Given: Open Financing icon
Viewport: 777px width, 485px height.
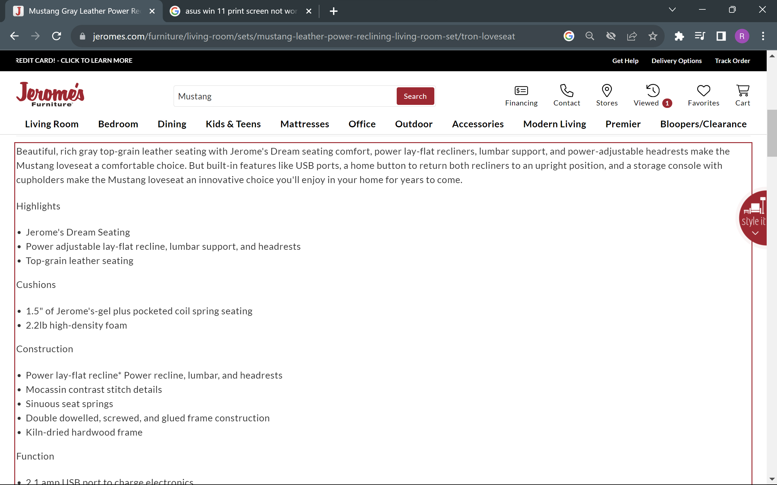Looking at the screenshot, I should click(x=521, y=95).
